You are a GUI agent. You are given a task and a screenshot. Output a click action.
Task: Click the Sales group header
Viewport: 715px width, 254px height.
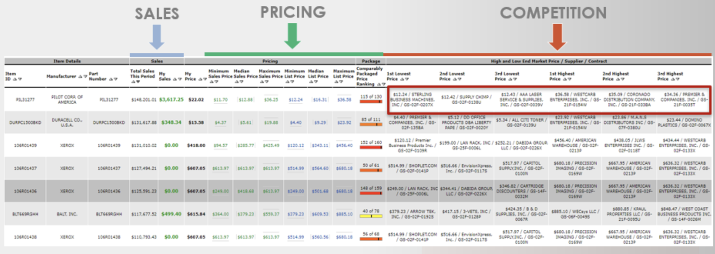[x=157, y=61]
